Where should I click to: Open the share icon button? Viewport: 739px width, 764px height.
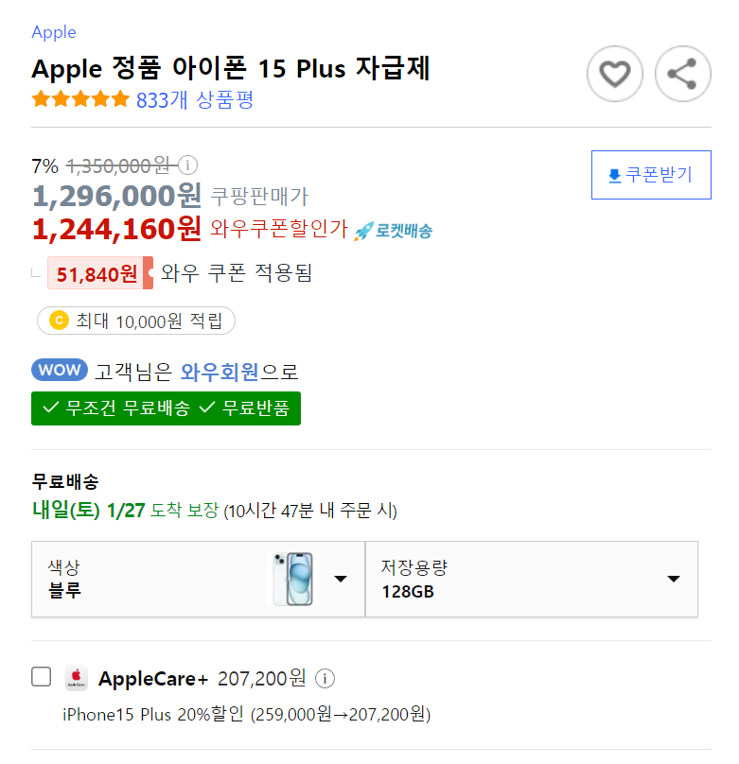point(682,74)
